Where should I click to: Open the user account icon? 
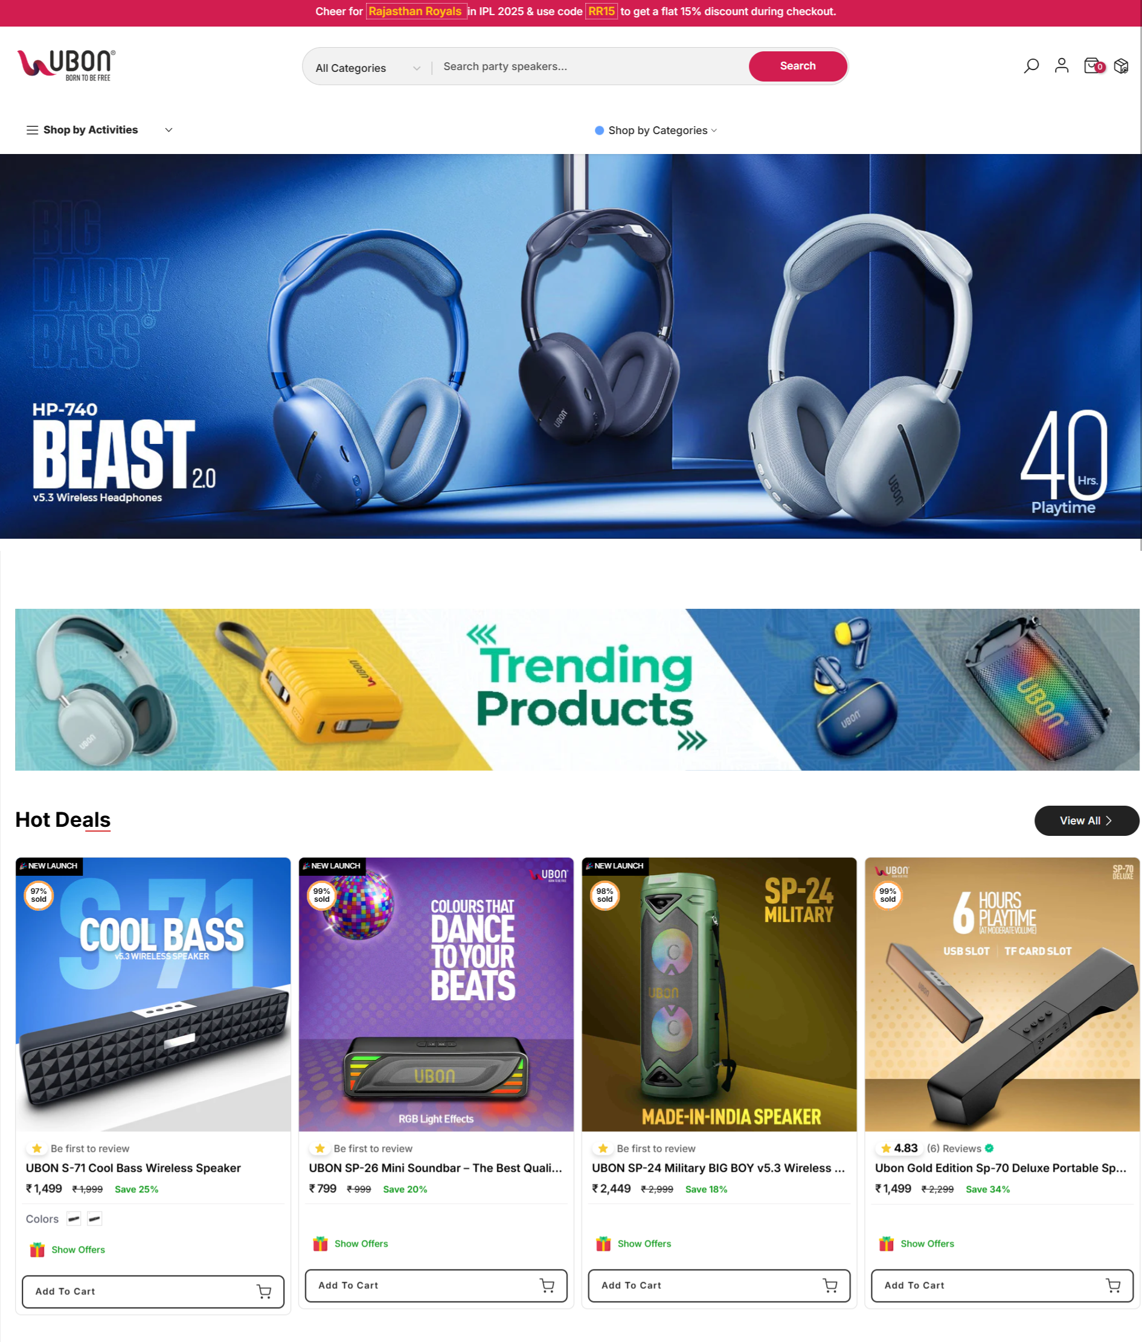click(x=1062, y=66)
